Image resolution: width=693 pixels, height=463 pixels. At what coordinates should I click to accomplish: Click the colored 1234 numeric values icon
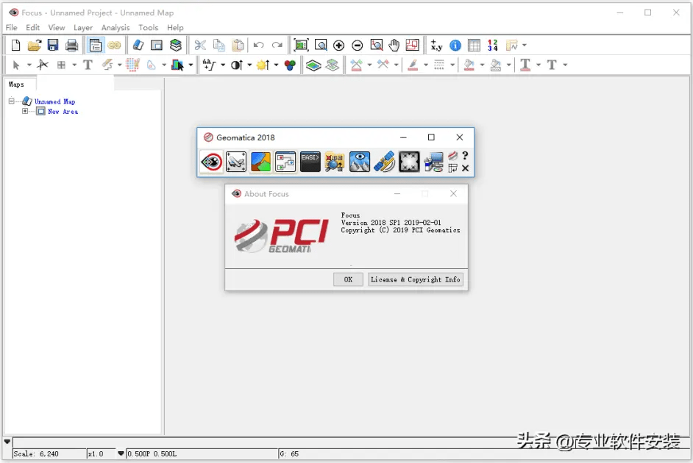coord(492,45)
